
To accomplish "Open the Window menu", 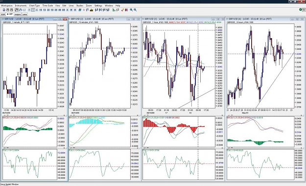I will (x=109, y=5).
